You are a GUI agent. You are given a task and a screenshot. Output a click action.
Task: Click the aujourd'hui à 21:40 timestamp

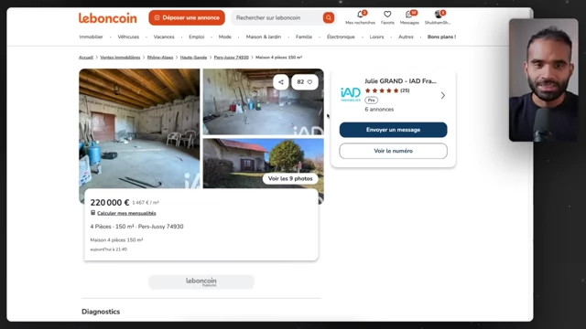(108, 249)
